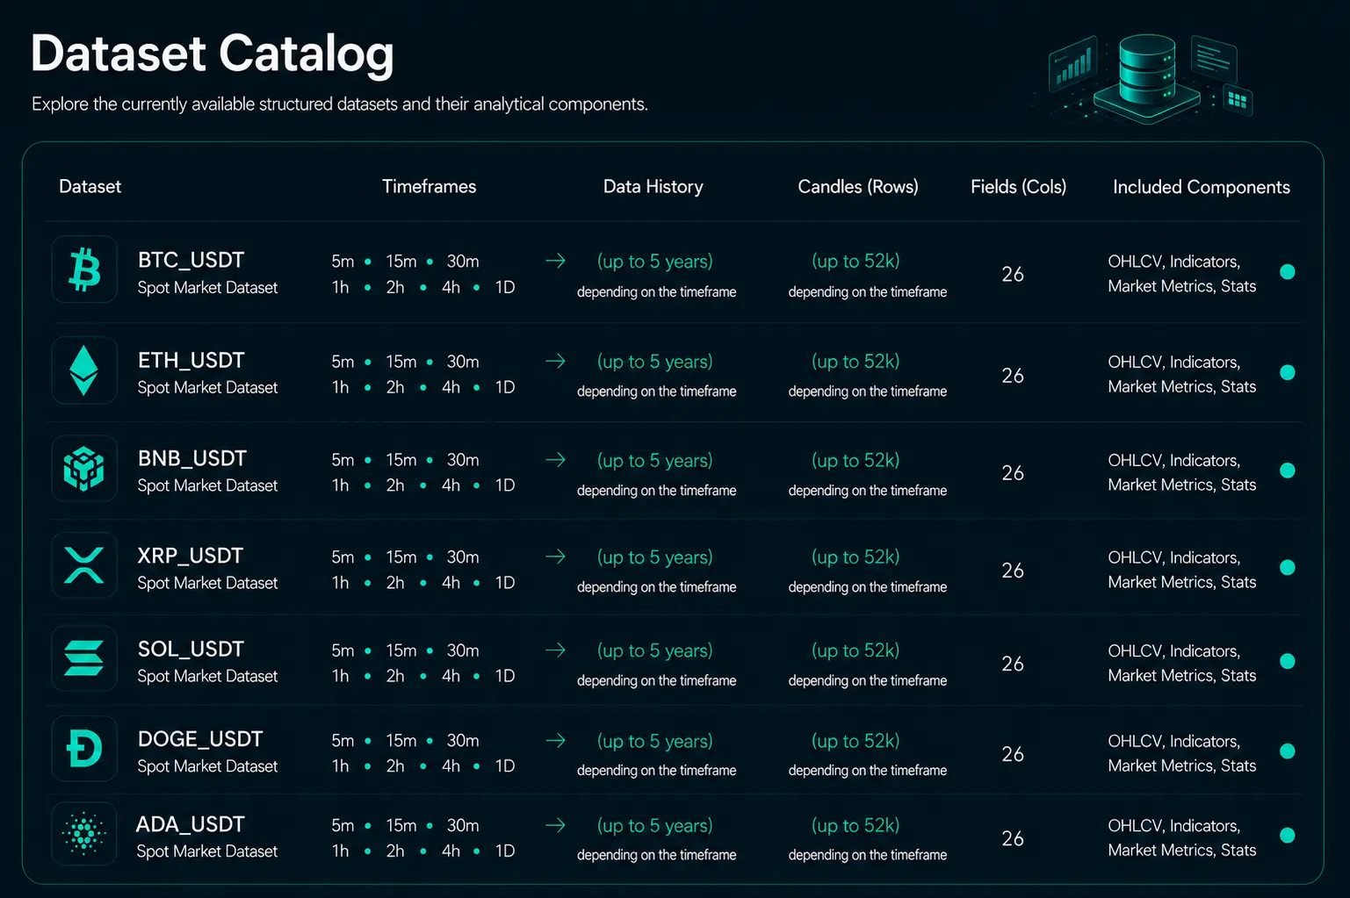1350x898 pixels.
Task: Click the green status dot for BTC_USDT
Action: click(1288, 272)
